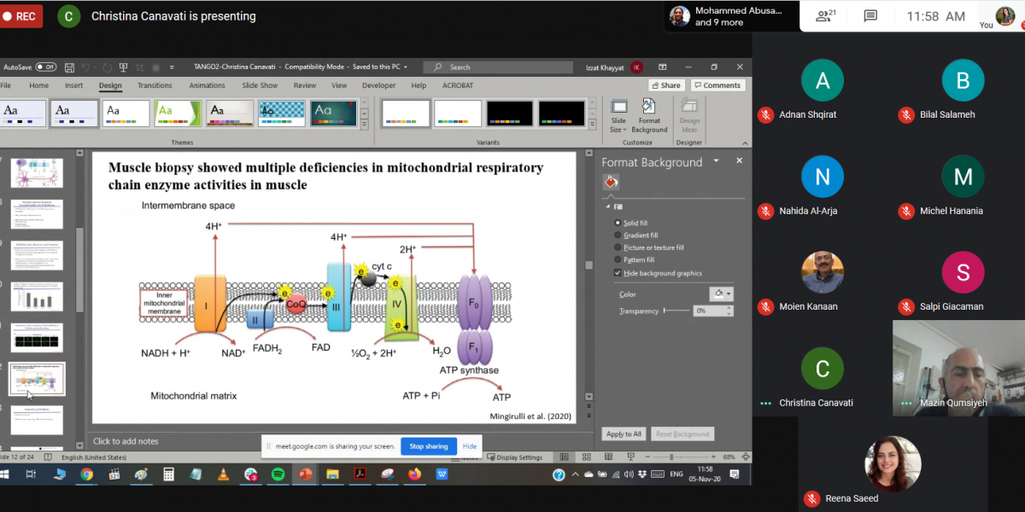Open the Slide Show ribbon tab
This screenshot has height=512, width=1025.
point(260,85)
